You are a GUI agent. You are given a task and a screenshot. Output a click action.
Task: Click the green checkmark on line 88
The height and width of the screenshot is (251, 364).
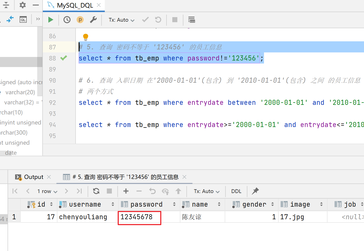[x=64, y=58]
